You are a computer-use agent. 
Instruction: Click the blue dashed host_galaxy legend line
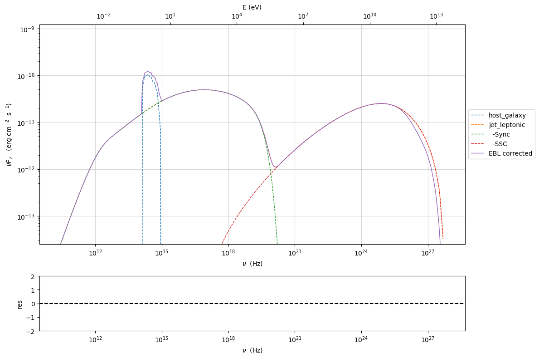click(478, 116)
